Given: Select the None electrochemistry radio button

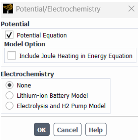Looking at the screenshot, I should point(10,85).
